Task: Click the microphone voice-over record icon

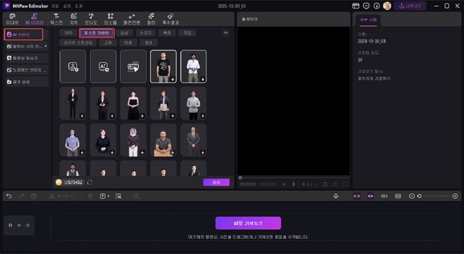Action: 336,196
